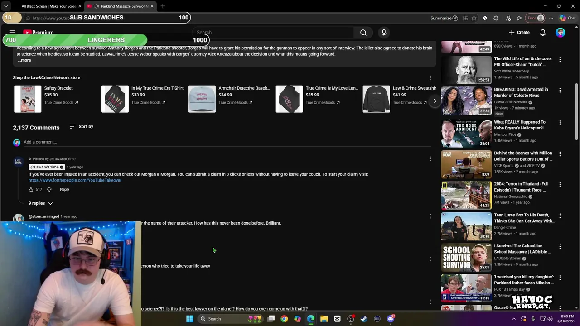The image size is (580, 326).
Task: Open Armchair Detective Baseball cap product
Action: coord(244,88)
